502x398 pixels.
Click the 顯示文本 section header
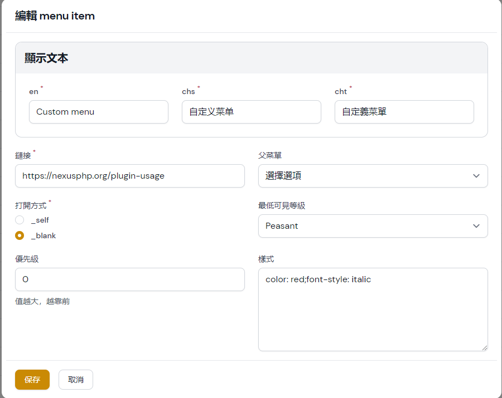point(47,58)
